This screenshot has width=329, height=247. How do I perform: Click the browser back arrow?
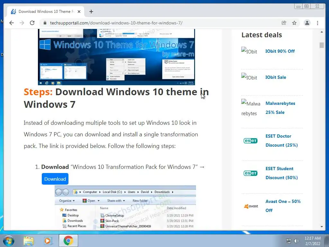tap(12, 23)
